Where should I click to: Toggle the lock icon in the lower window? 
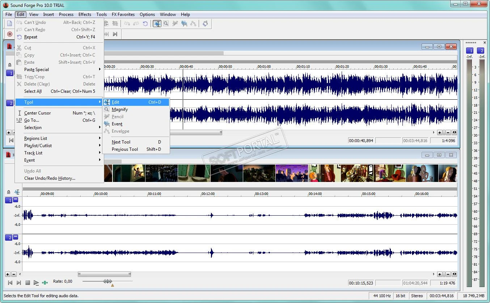pyautogui.click(x=9, y=192)
